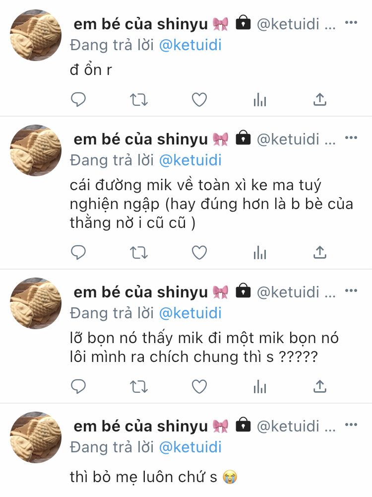Open more options on the "cái đường mik về" tweet
The width and height of the screenshot is (372, 497).
(351, 138)
